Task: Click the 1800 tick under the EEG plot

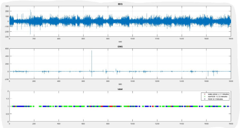Action: click(x=231, y=39)
